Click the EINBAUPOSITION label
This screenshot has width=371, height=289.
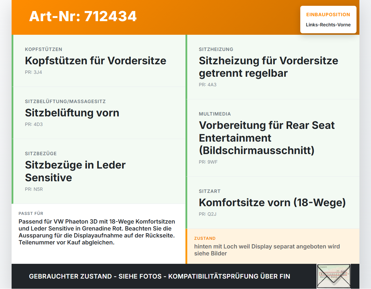[x=328, y=14]
